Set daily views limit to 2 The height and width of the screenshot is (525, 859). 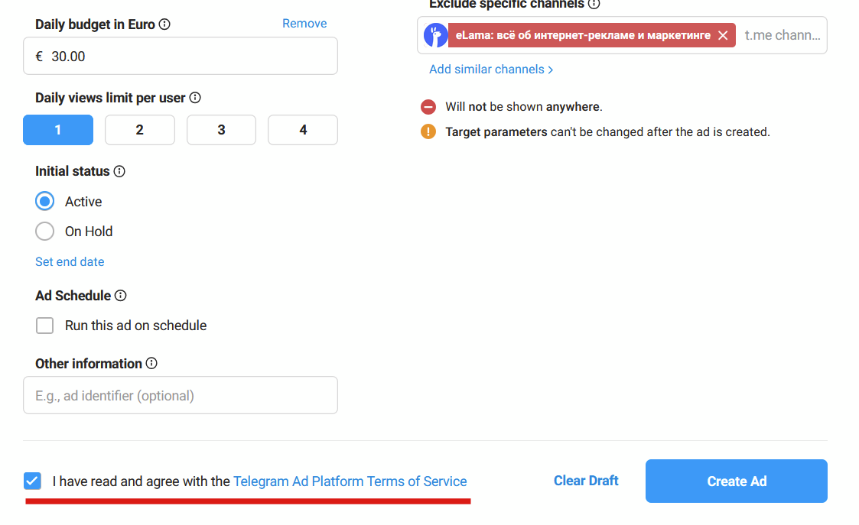[x=139, y=130]
